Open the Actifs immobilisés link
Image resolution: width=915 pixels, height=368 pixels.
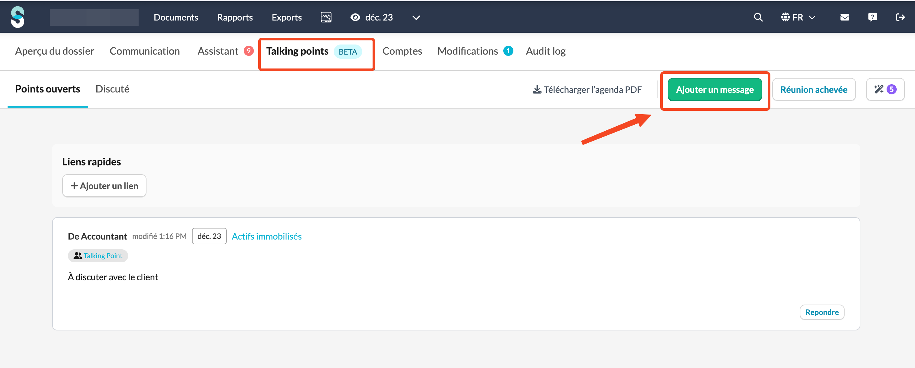(266, 236)
